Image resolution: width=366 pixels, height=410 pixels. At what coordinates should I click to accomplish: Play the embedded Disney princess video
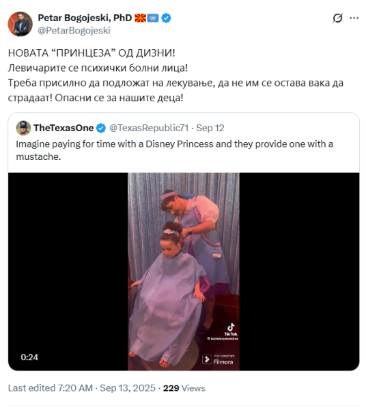(184, 271)
